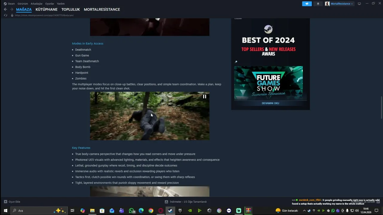Open Microsoft Edge from the taskbar
The height and width of the screenshot is (215, 383).
141,211
